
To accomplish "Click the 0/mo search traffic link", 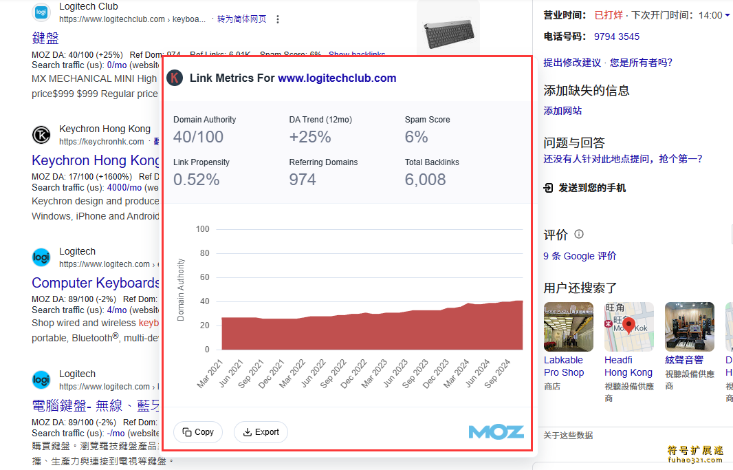I will pos(117,65).
